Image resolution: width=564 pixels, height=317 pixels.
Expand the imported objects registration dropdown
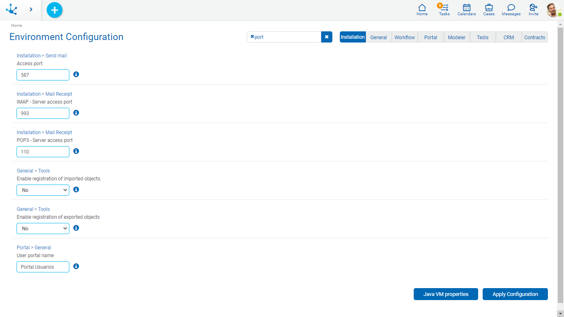tap(43, 190)
